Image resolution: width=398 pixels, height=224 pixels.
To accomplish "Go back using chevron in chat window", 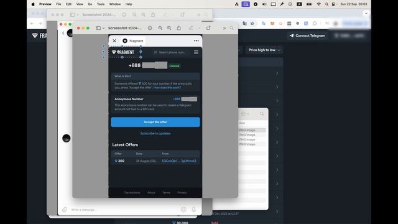I will point(63,33).
